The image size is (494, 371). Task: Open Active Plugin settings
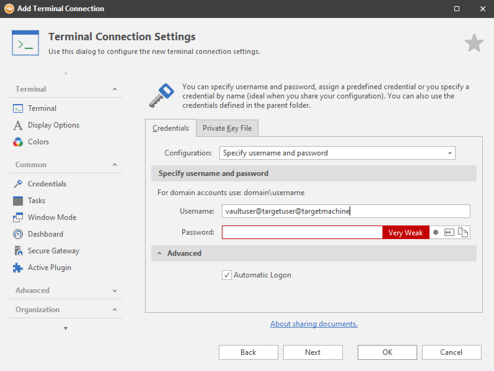pyautogui.click(x=49, y=268)
